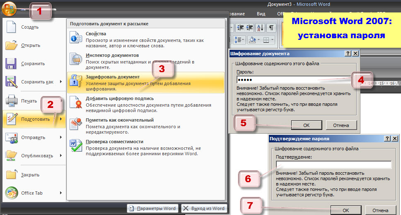
Task: Toggle the paragraph marks ¶ icon
Action: pos(271,28)
